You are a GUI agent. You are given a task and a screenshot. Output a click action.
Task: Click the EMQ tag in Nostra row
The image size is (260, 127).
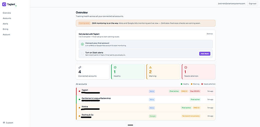[x=196, y=108]
